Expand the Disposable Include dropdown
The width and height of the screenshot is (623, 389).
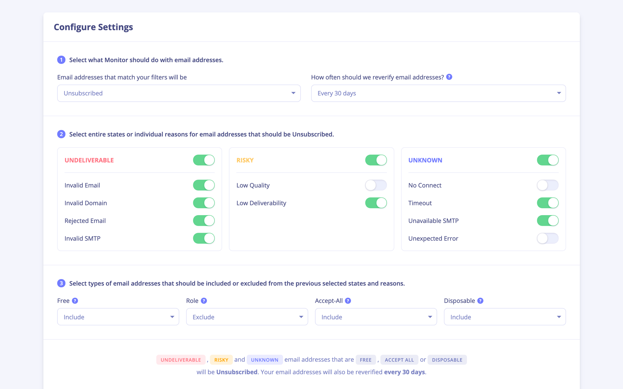point(505,317)
